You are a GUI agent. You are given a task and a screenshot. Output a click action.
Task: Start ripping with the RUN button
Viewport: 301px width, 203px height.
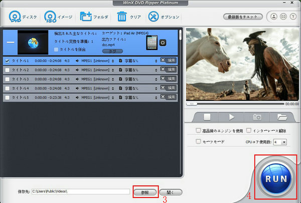tap(276, 178)
